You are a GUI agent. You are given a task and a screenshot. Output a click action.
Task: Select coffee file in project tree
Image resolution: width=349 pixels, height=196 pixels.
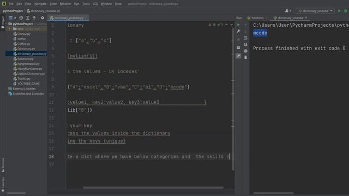[x=22, y=39]
